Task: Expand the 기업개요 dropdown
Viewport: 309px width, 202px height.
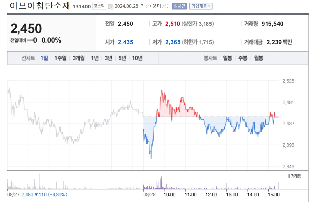Action: 201,6
